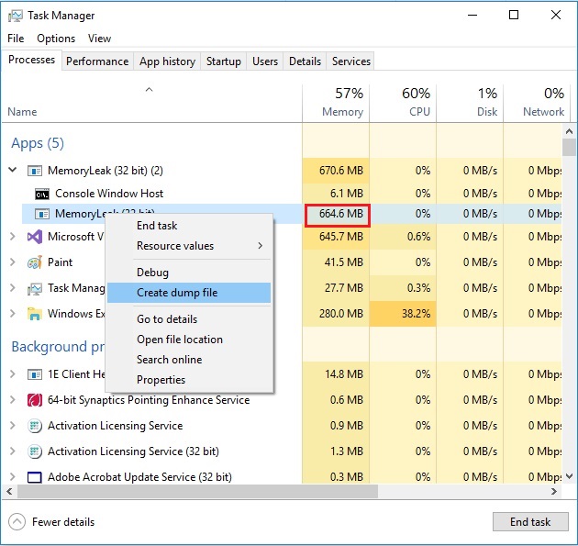Viewport: 578px width, 546px height.
Task: Click the 1E Client Health process icon
Action: point(35,374)
